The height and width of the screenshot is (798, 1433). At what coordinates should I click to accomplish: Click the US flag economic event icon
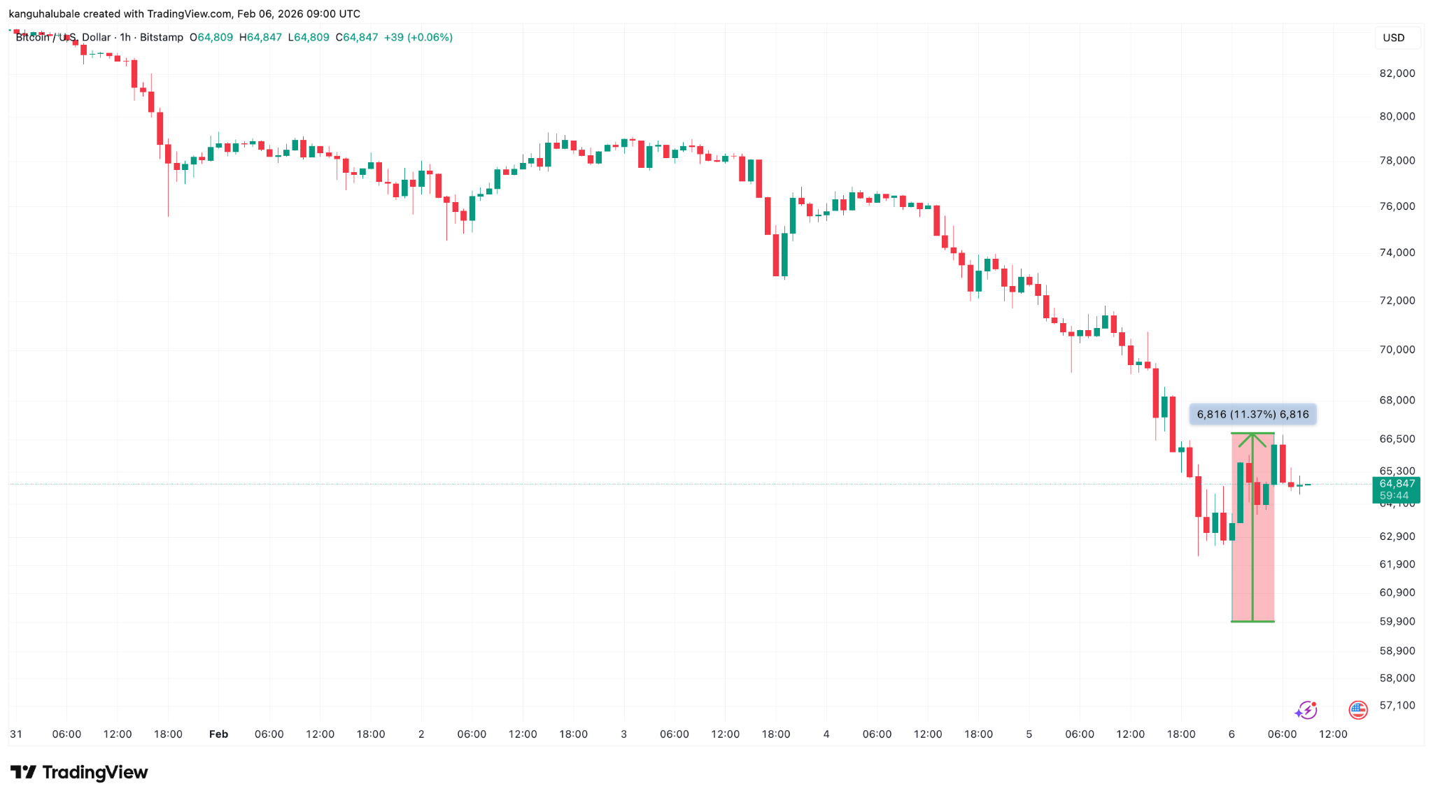coord(1357,711)
